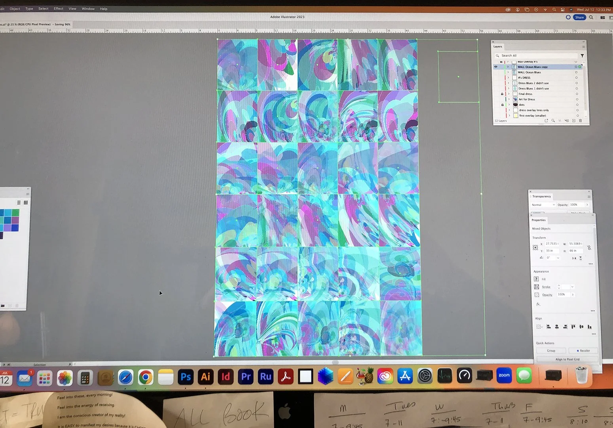613x428 pixels.
Task: Launch Photoshop from the dock
Action: point(186,376)
